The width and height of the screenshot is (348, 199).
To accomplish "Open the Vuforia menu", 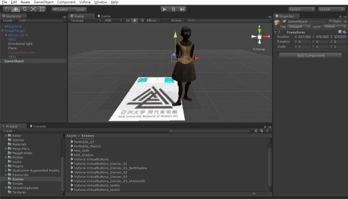I will tap(85, 2).
